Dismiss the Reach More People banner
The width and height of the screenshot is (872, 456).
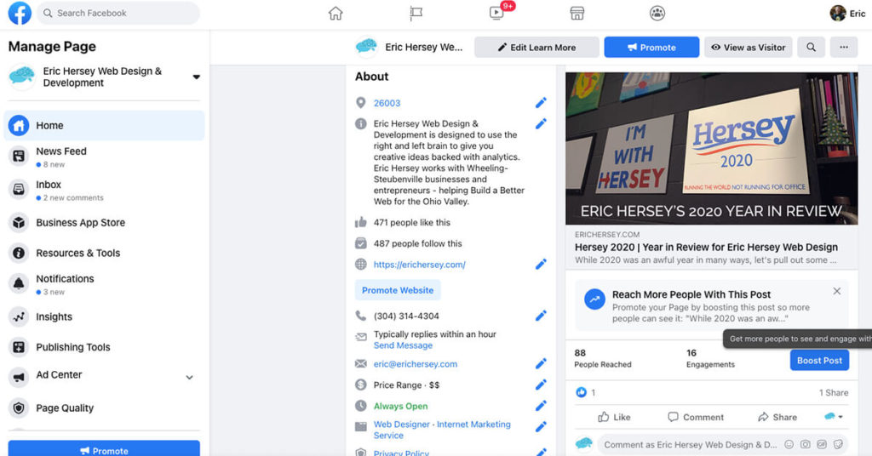click(x=836, y=291)
